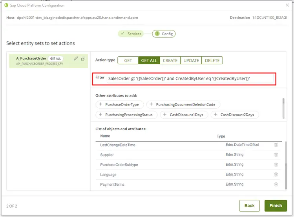
Task: Go to the Services wizard step
Action: [131, 34]
